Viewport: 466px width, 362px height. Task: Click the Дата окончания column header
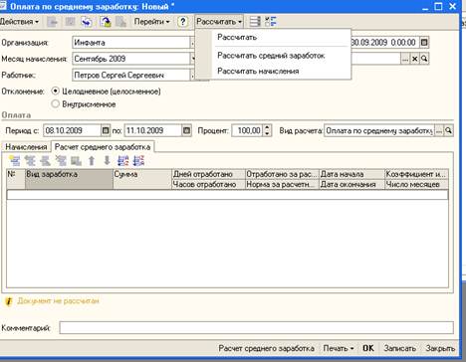[351, 184]
